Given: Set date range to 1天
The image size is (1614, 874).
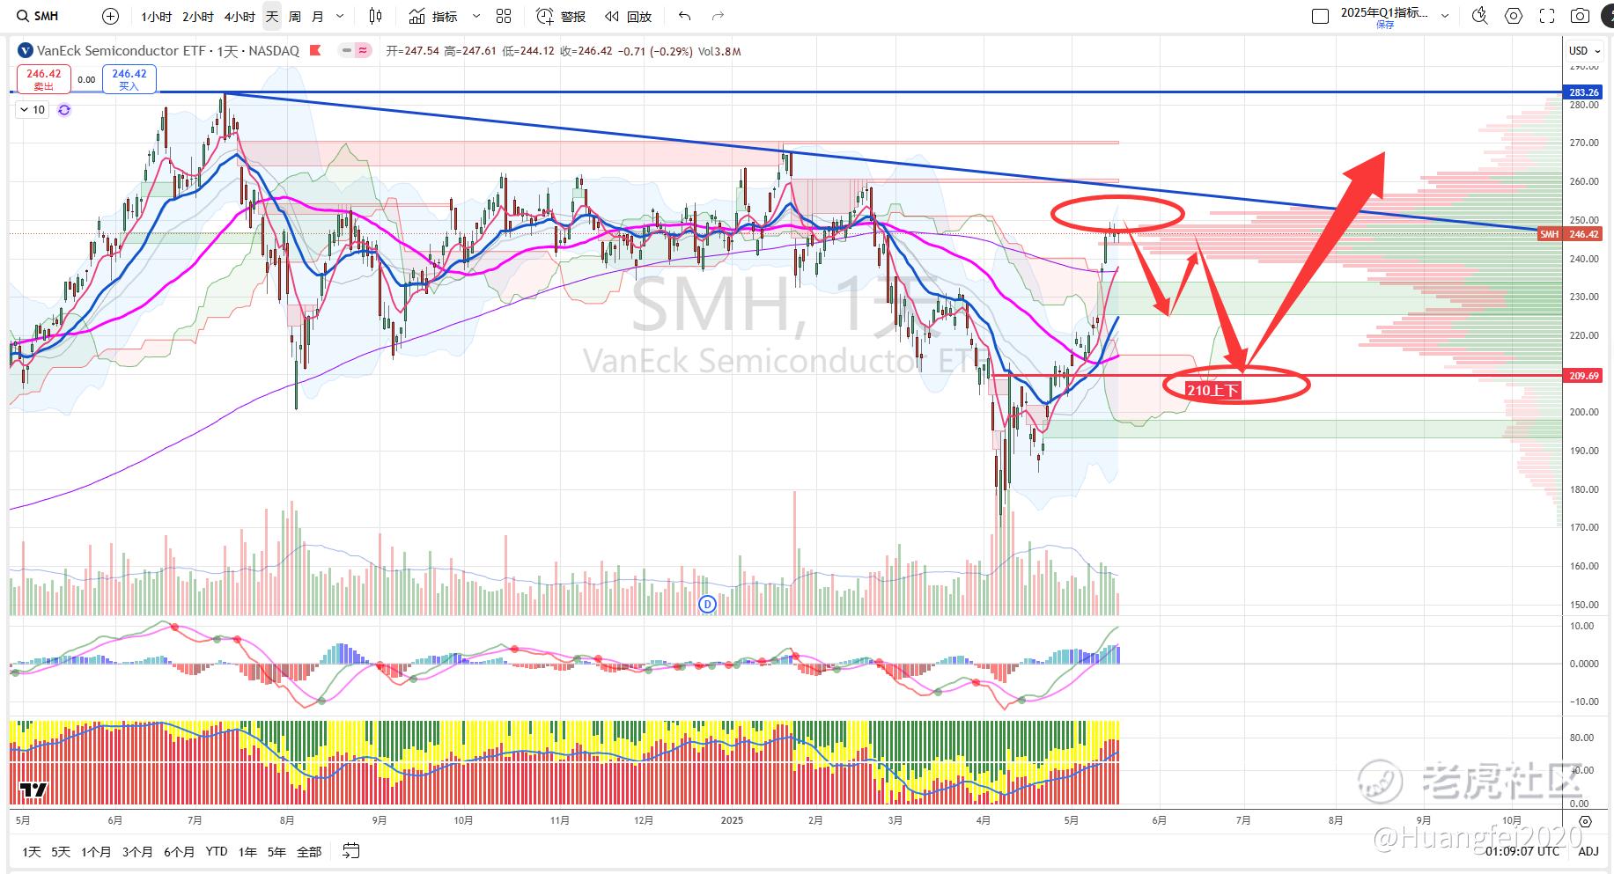Looking at the screenshot, I should pyautogui.click(x=32, y=852).
